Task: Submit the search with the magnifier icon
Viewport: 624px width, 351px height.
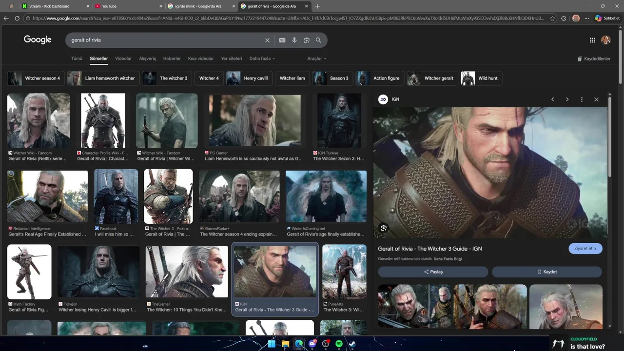Action: click(x=318, y=40)
